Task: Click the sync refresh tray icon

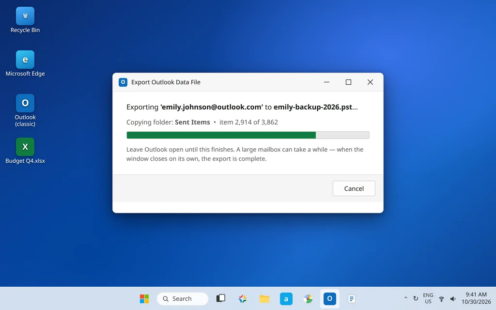Action: 416,298
